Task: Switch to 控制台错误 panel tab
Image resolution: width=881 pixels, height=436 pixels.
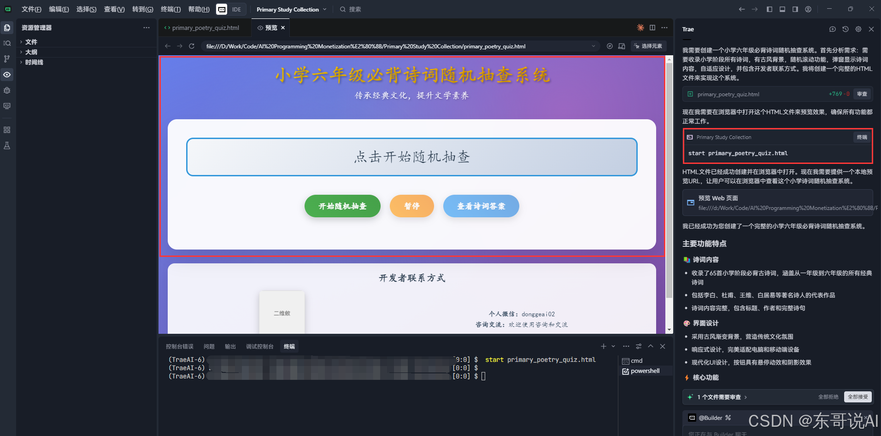Action: [x=180, y=346]
